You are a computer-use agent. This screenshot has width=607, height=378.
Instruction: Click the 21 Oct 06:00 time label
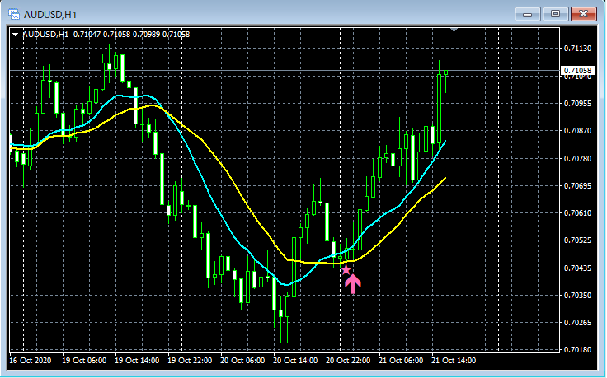401,361
